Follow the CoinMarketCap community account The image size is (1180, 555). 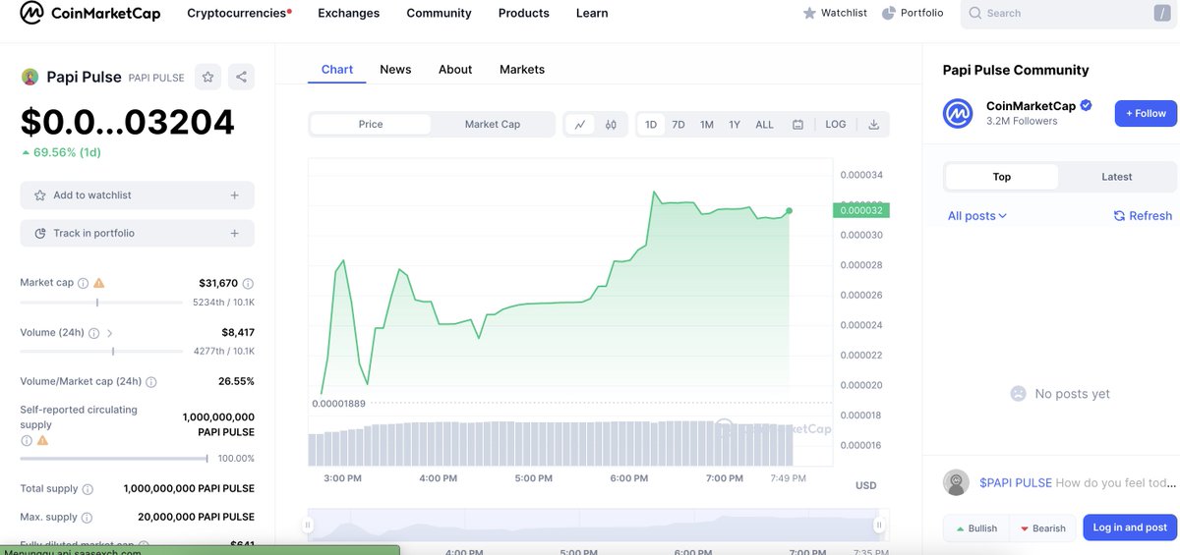coord(1146,113)
